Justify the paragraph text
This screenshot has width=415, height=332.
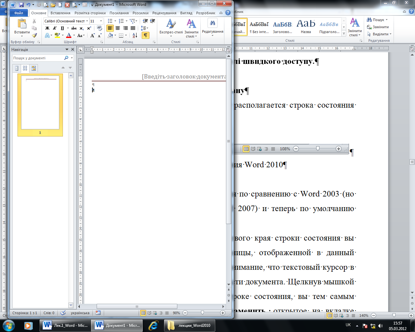click(x=133, y=28)
